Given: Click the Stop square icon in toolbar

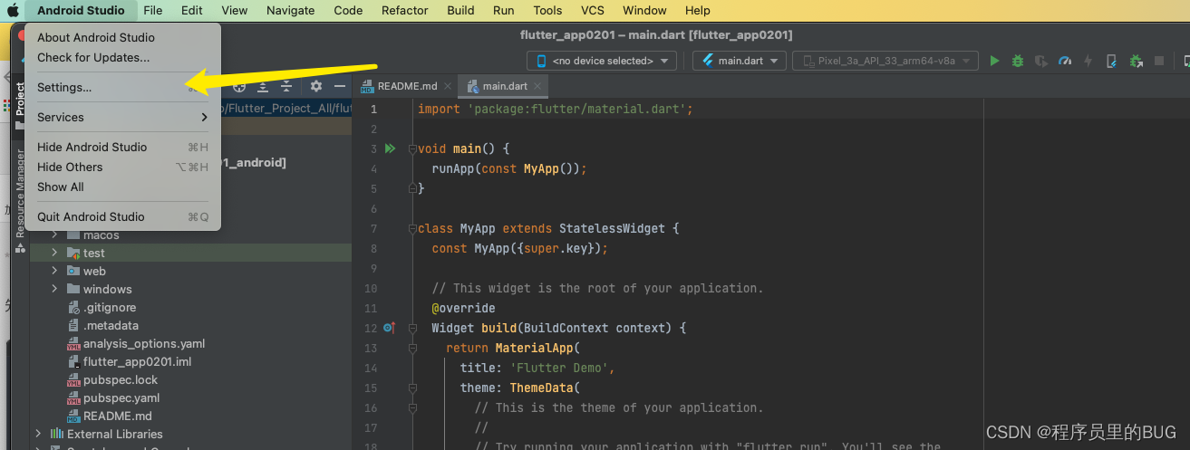Looking at the screenshot, I should pos(1159,61).
